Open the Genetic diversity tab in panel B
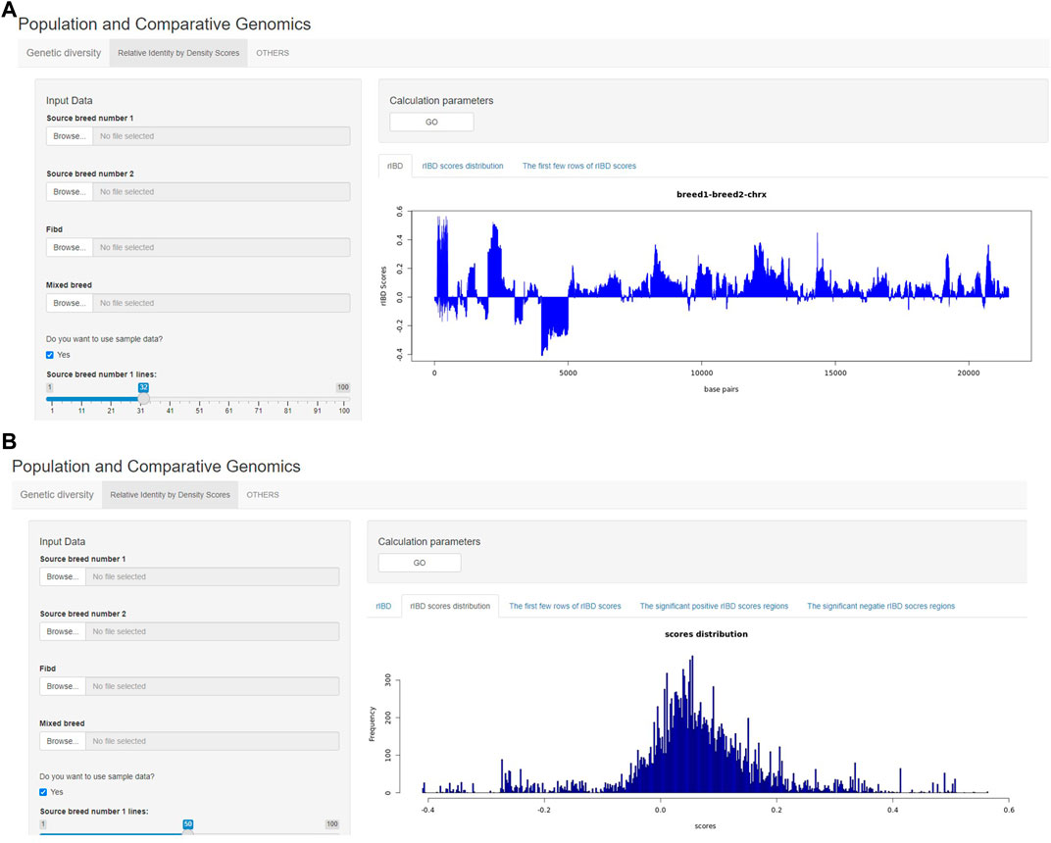Screen dimensions: 1051x843 pos(57,495)
